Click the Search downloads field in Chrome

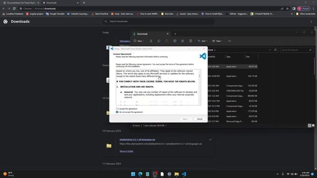(x=158, y=21)
